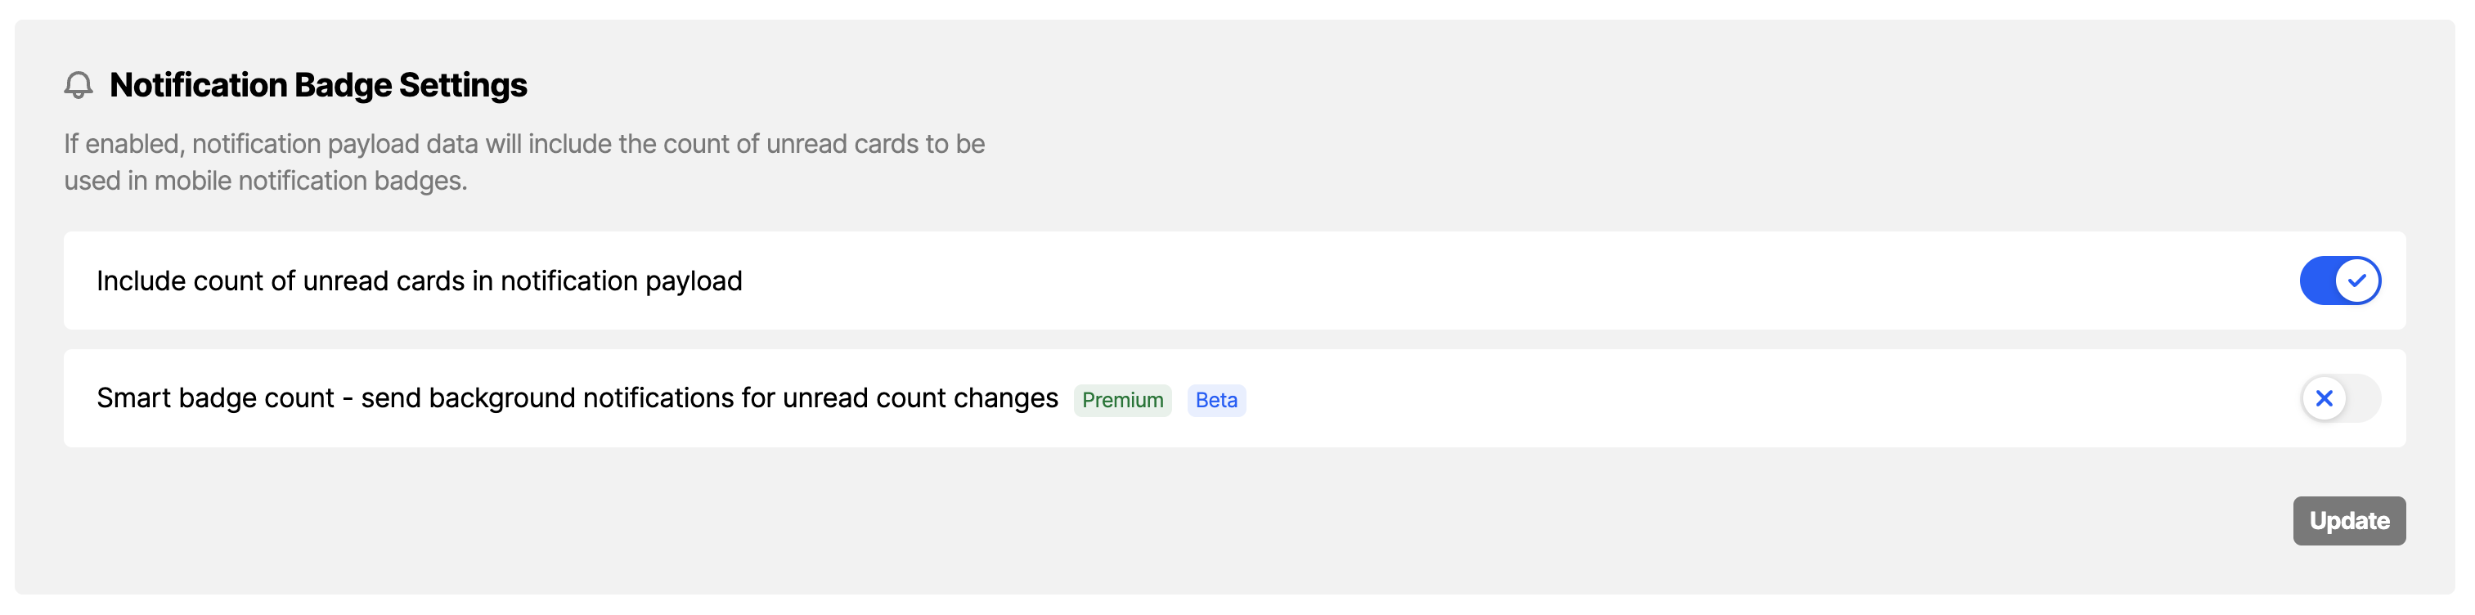Click the X knob on the disabled toggle
The height and width of the screenshot is (615, 2475).
tap(2325, 397)
